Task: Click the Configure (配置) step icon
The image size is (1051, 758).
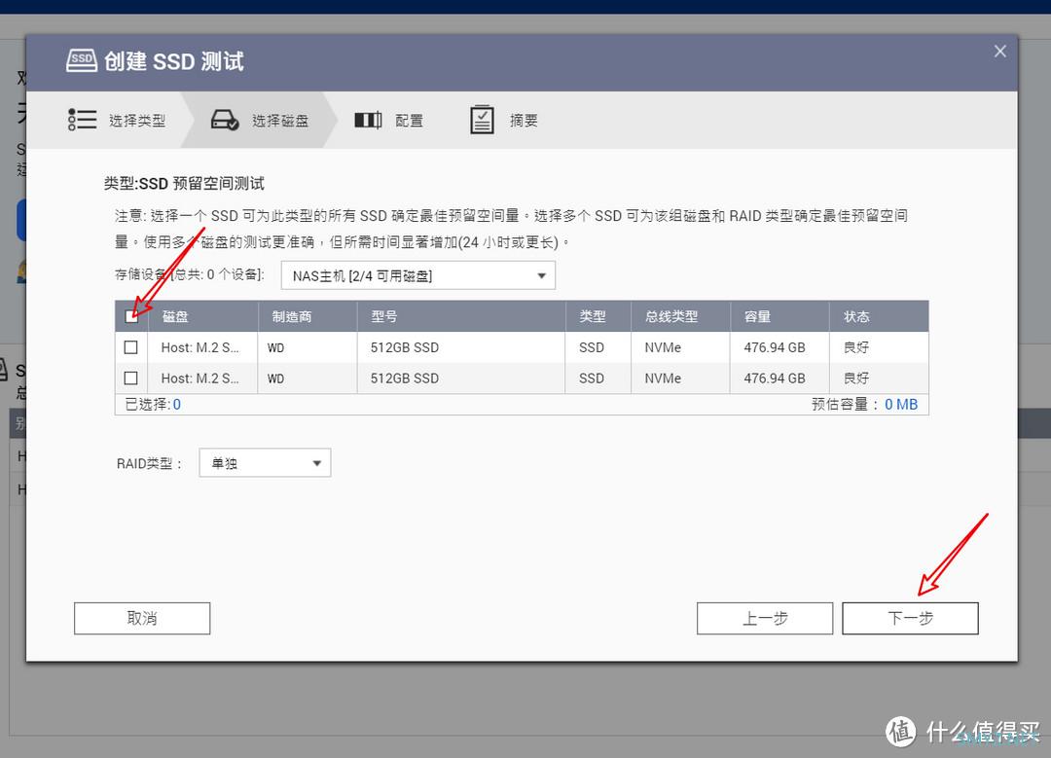Action: pos(368,120)
